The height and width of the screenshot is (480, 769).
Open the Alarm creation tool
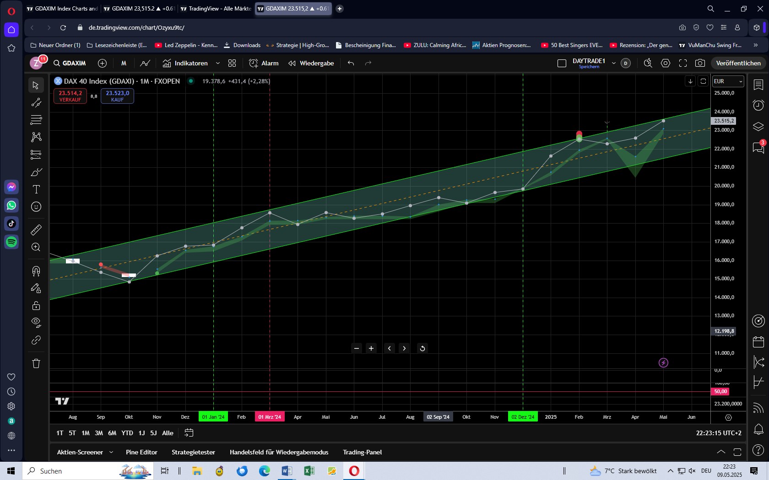(x=264, y=63)
